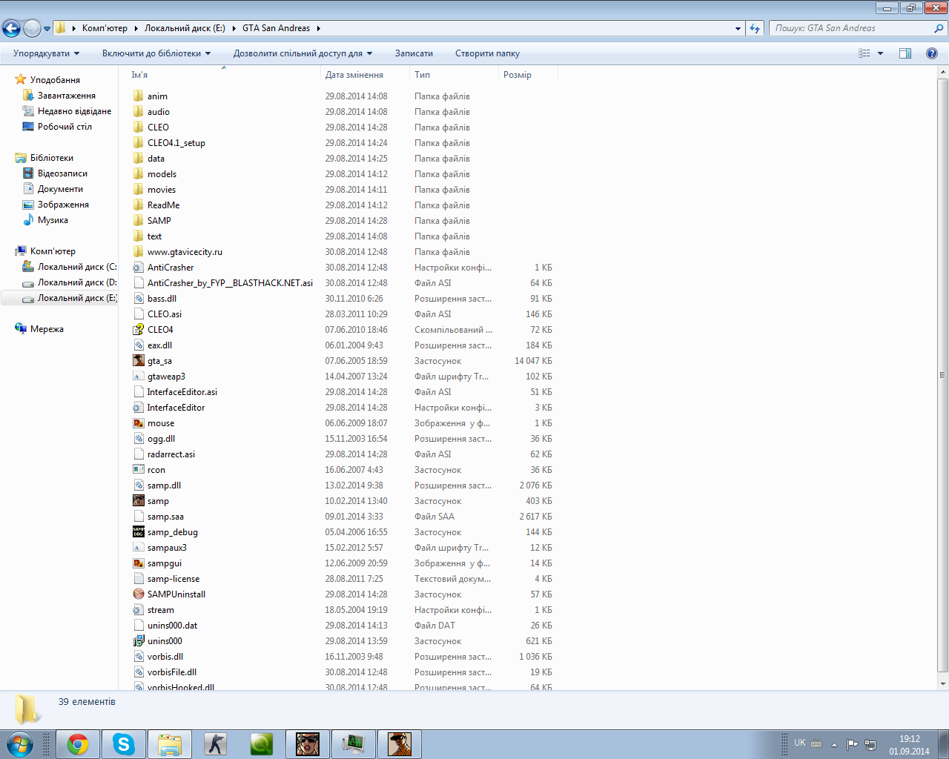The image size is (949, 759).
Task: Select file name samp-license
Action: [x=173, y=579]
